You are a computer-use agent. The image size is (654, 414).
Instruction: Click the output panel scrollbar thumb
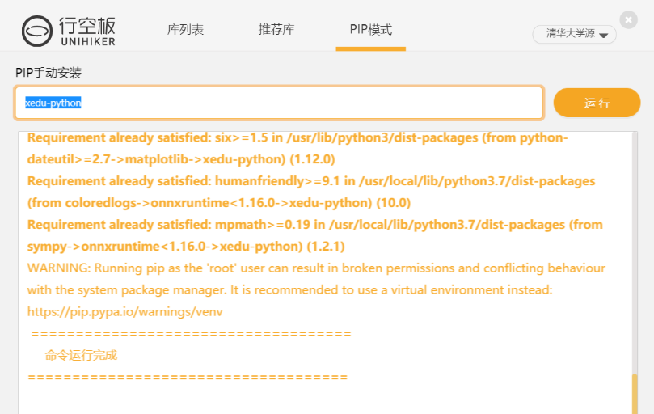(635, 394)
